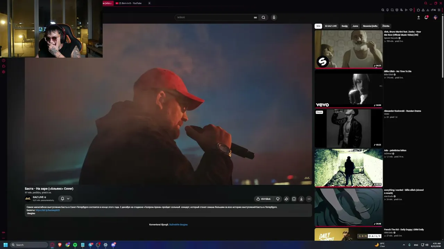
Task: Open the YouTube account avatar menu
Action: pyautogui.click(x=435, y=17)
